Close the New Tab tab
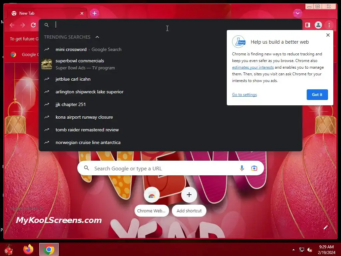 [x=82, y=13]
